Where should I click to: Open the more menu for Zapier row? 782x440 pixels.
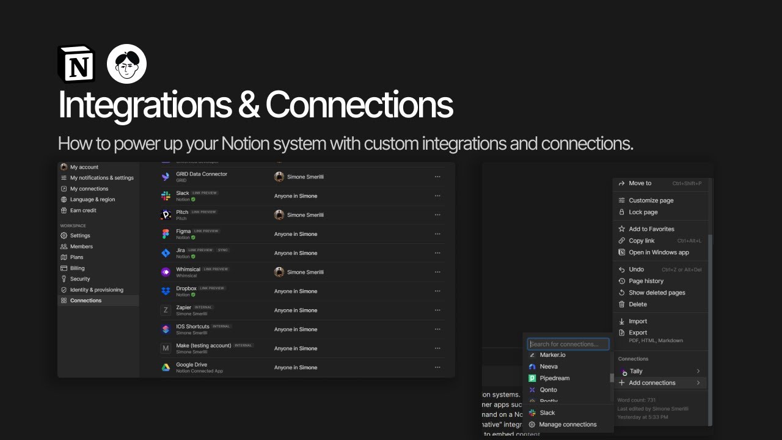click(x=437, y=310)
